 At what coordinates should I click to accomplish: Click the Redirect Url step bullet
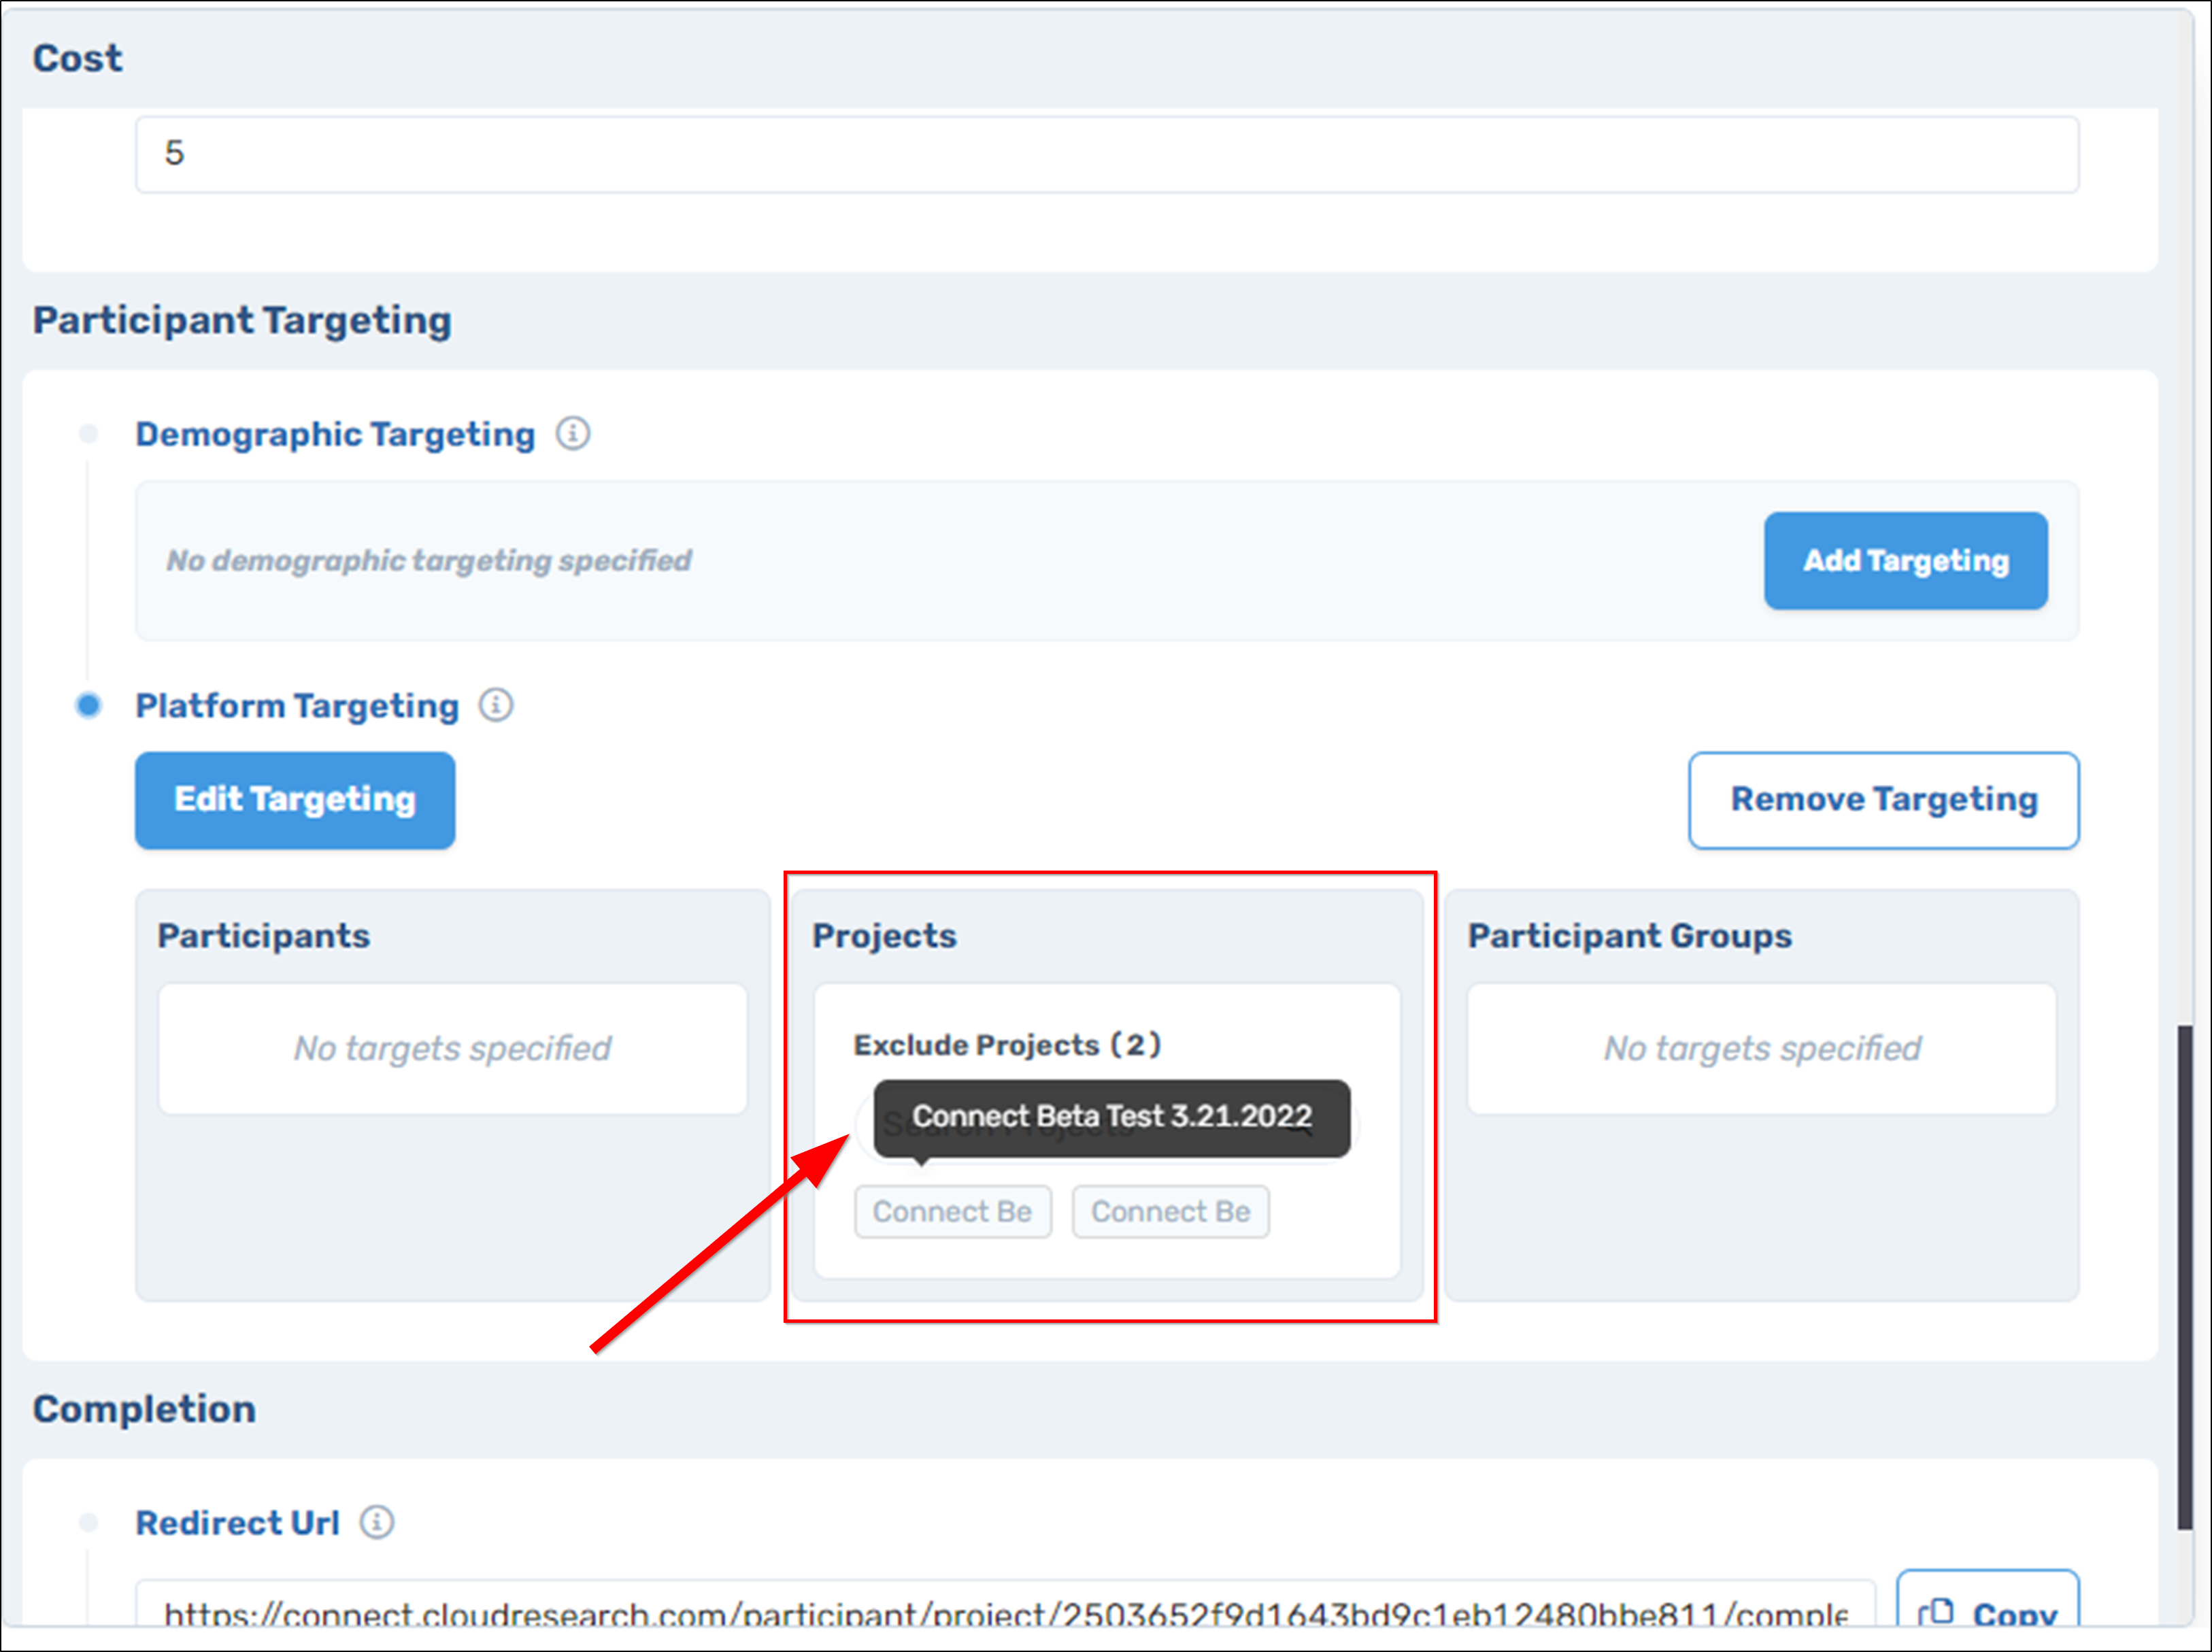(89, 1522)
